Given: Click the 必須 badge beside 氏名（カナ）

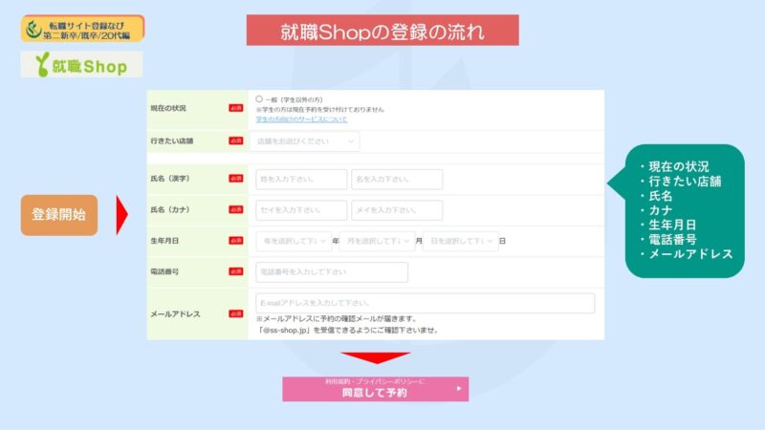Looking at the screenshot, I should 236,209.
